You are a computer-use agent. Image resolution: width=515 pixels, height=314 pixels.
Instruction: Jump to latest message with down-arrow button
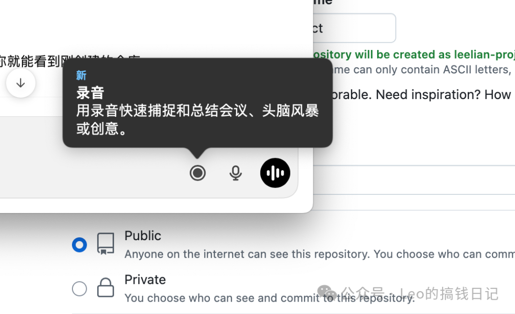pos(21,83)
